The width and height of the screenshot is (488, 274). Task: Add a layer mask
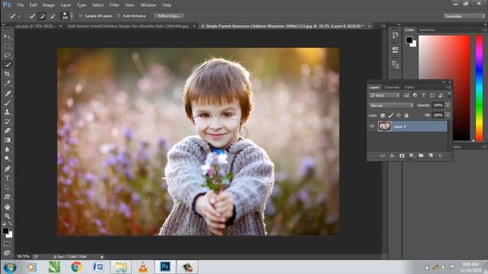pos(402,155)
